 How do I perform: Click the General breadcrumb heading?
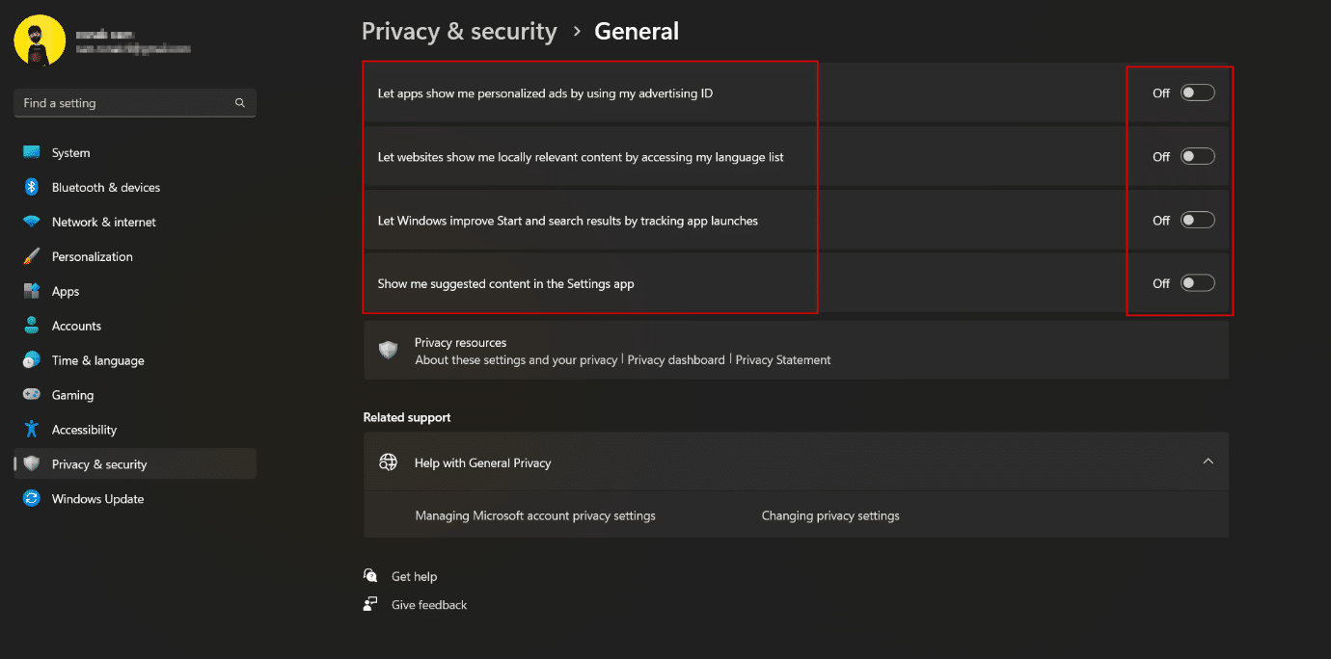[x=637, y=32]
